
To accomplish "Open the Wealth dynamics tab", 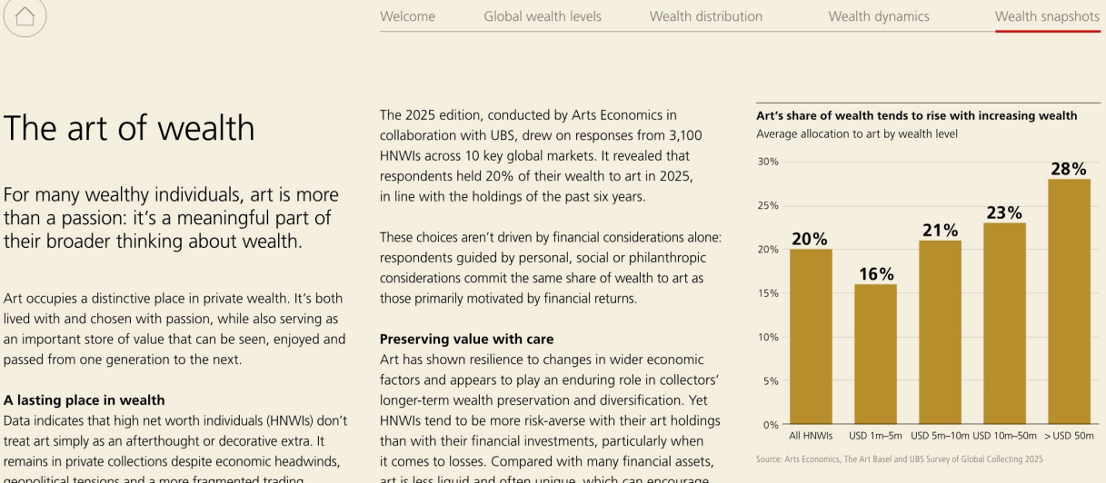I will pos(878,16).
